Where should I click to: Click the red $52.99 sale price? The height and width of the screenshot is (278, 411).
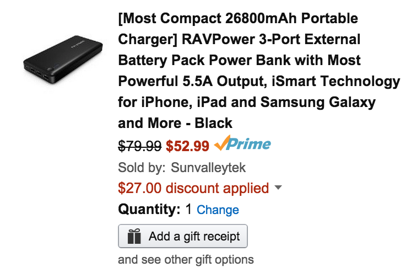187,146
